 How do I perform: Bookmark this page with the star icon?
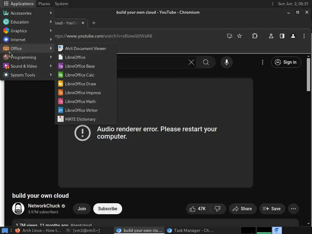(x=239, y=36)
